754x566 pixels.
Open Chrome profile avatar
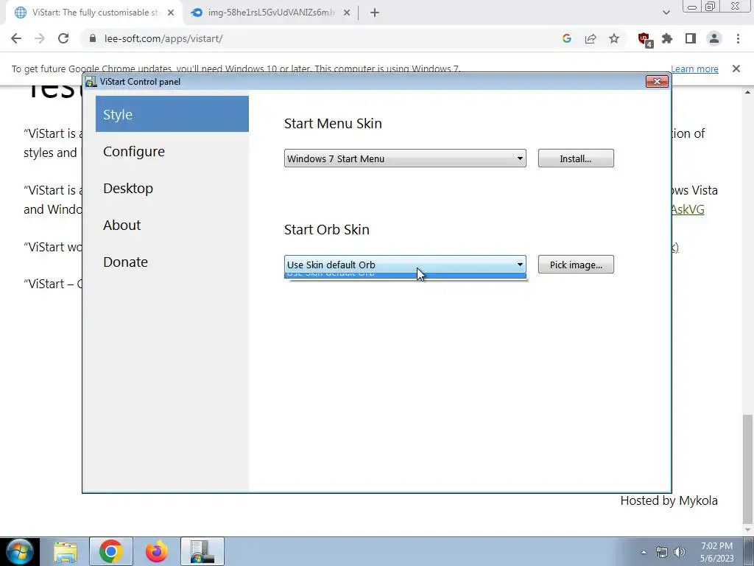pyautogui.click(x=714, y=38)
